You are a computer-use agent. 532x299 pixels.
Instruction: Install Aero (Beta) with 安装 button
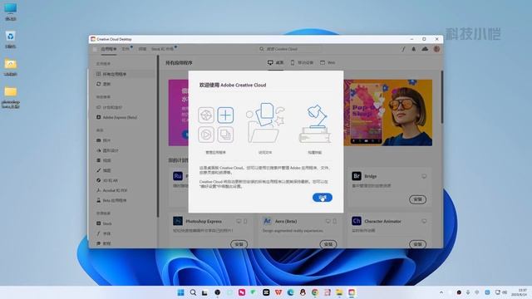pos(328,244)
